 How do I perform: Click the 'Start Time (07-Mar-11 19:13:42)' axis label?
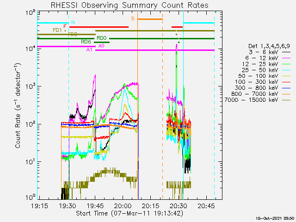pyautogui.click(x=129, y=214)
